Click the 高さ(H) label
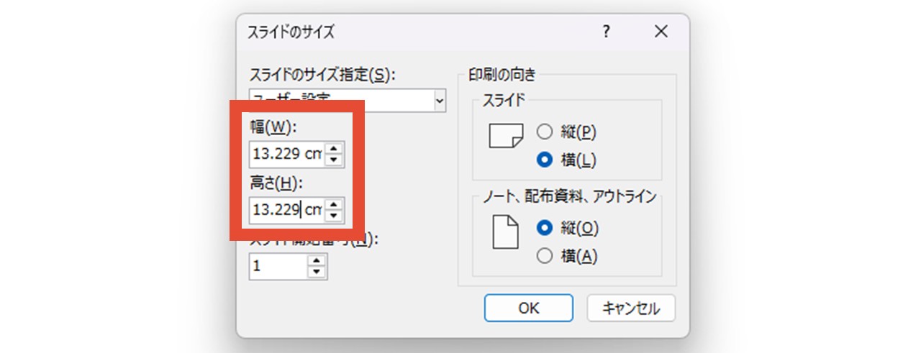Viewport: 921px width, 353px height. 276,183
